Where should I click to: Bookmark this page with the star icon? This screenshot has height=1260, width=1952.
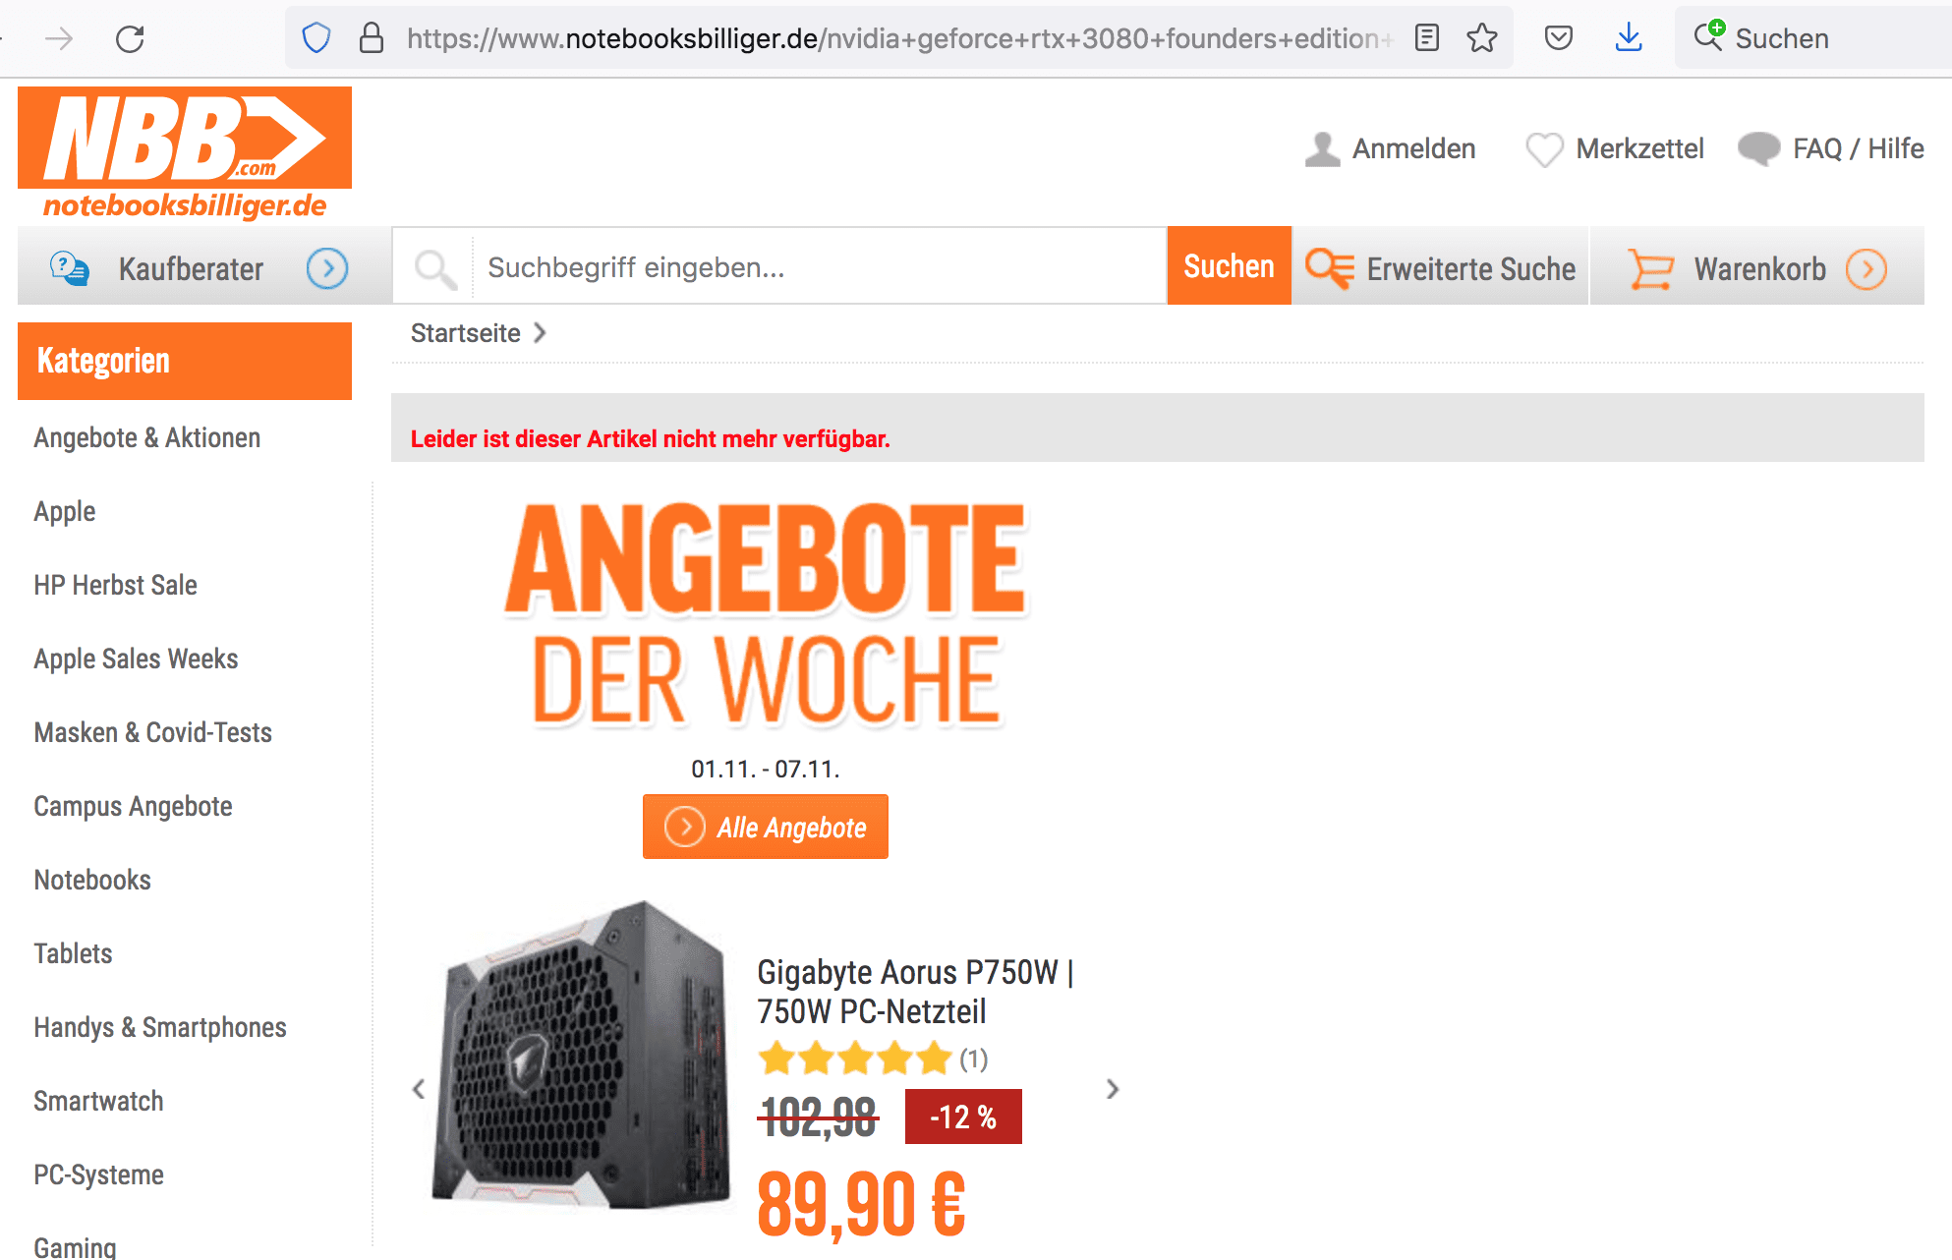pyautogui.click(x=1482, y=38)
